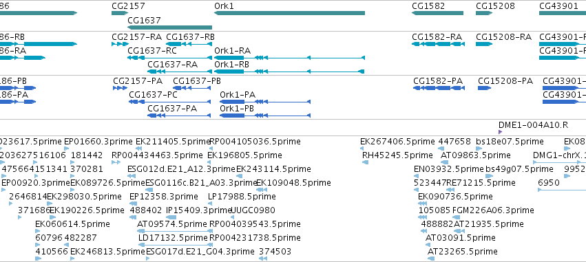
Task: Select the DMG1-chrX feature line
Action: [x=559, y=162]
